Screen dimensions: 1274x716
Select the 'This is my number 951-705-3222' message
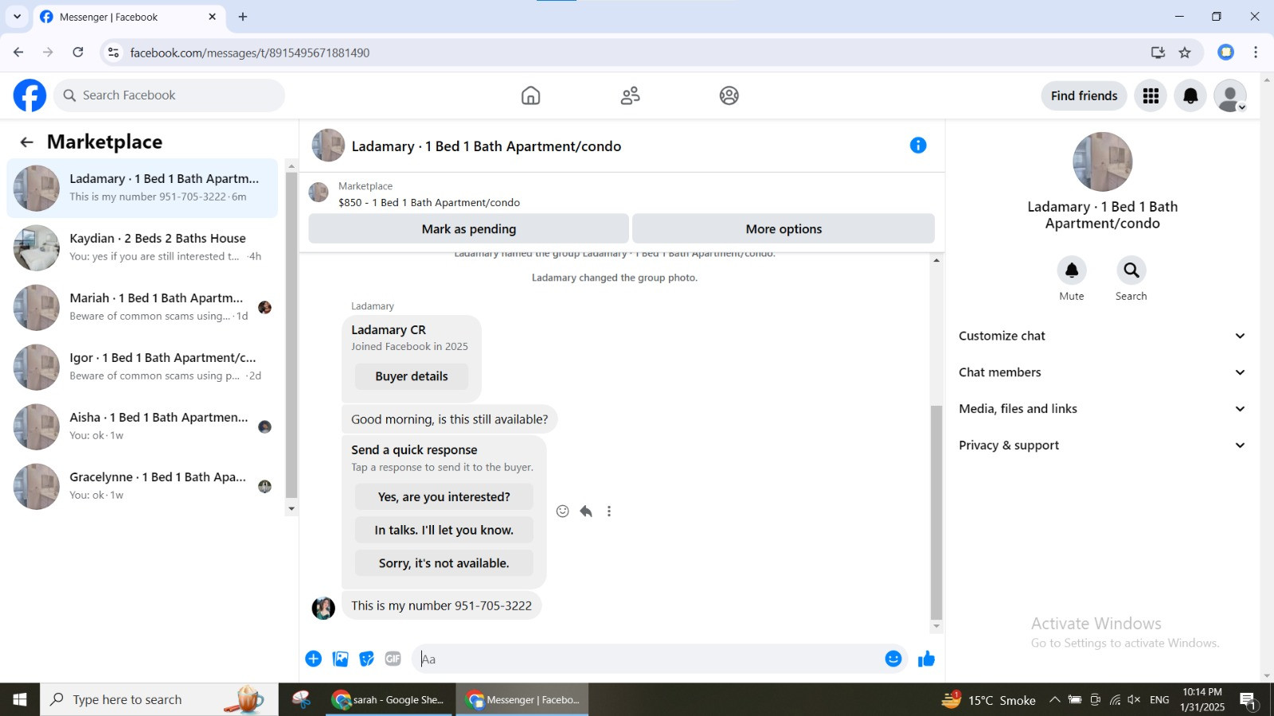click(x=442, y=606)
